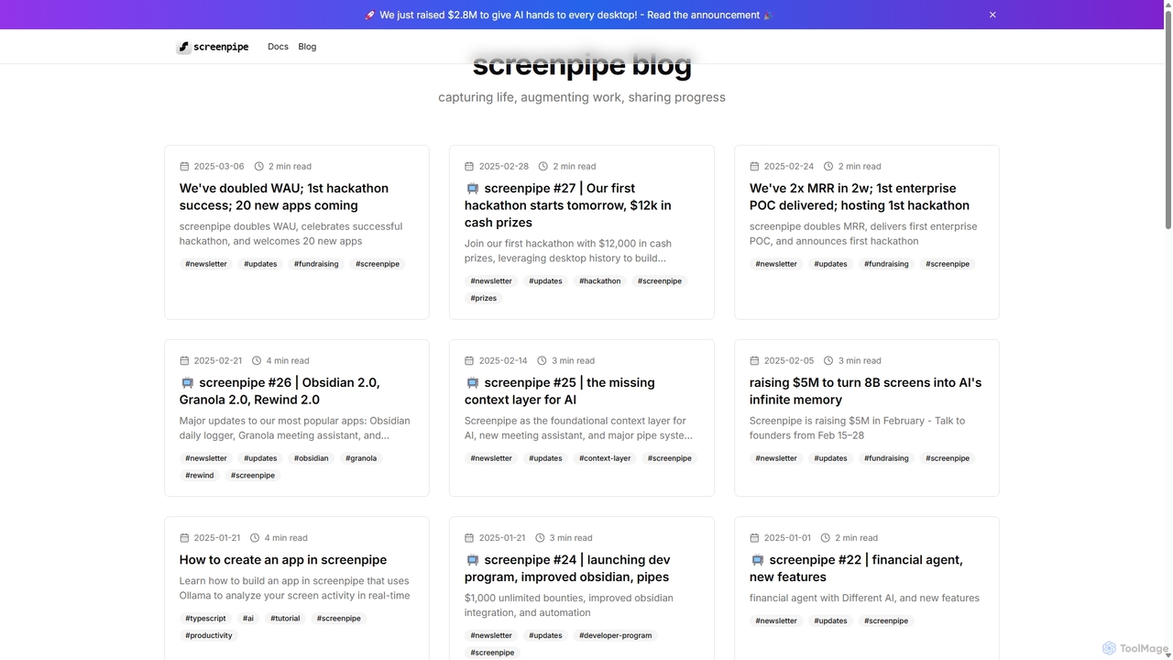This screenshot has height=660, width=1173.
Task: Open 'launching dev program, improved obsidian' post
Action: tap(567, 568)
